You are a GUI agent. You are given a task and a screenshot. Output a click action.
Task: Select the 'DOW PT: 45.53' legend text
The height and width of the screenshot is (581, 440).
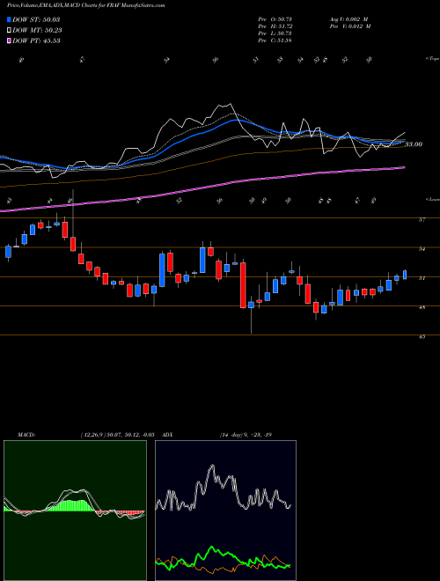(x=36, y=40)
